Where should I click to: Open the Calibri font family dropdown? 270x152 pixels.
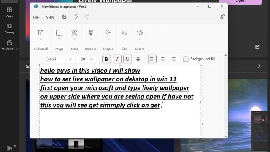[59, 59]
